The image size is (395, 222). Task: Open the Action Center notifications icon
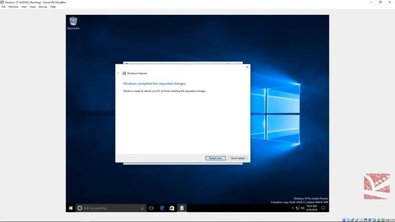323,208
